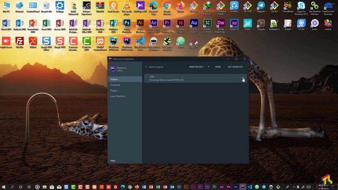The height and width of the screenshot is (190, 338).
Task: Click the New Project button
Action: 196,67
